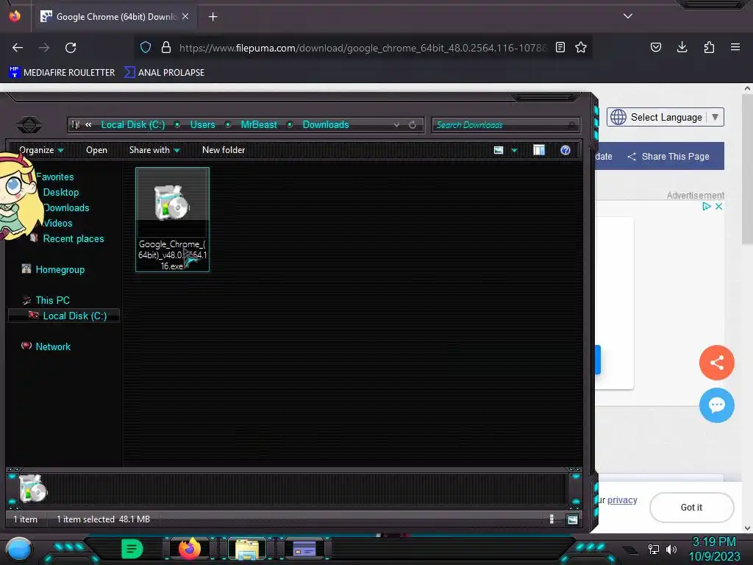
Task: Click Share This Page
Action: pos(668,157)
